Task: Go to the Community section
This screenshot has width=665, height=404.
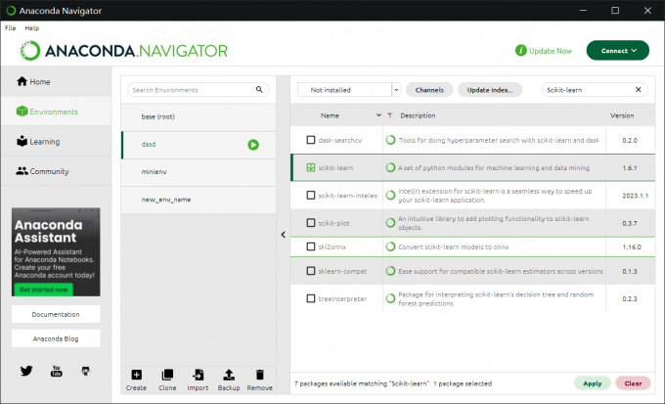Action: click(x=56, y=171)
